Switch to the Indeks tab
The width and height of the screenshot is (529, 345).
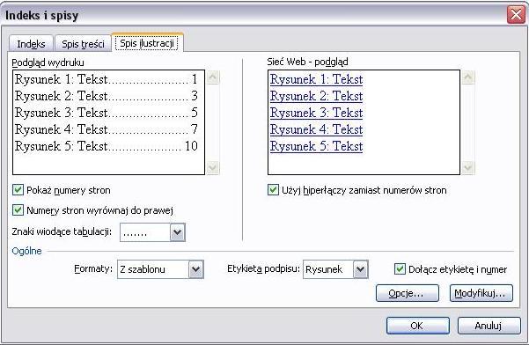click(x=31, y=44)
